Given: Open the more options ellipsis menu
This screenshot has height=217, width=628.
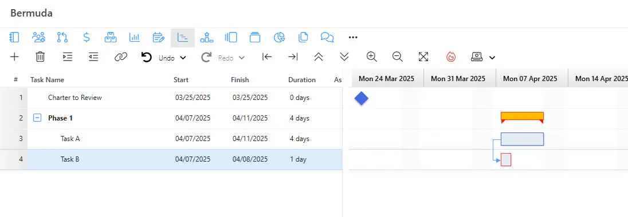Looking at the screenshot, I should click(353, 38).
